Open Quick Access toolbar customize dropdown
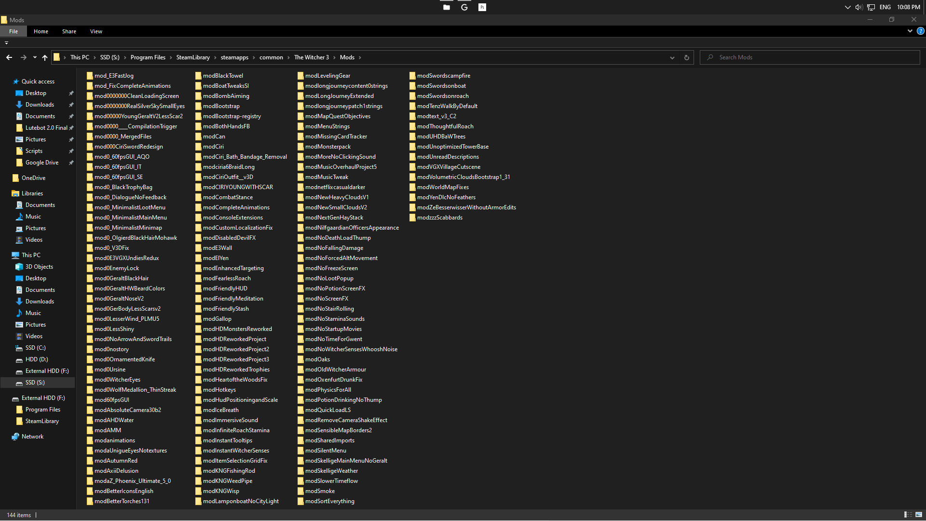Screen dimensions: 926x521 coord(6,43)
